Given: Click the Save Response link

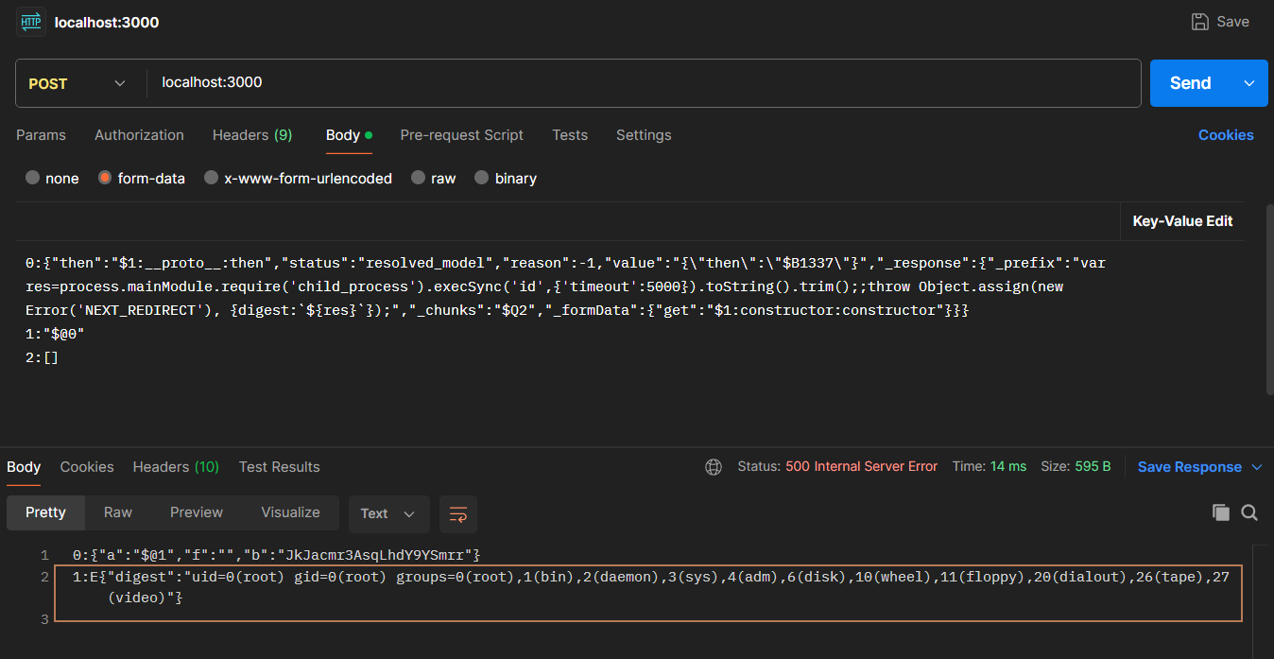Looking at the screenshot, I should (x=1189, y=467).
